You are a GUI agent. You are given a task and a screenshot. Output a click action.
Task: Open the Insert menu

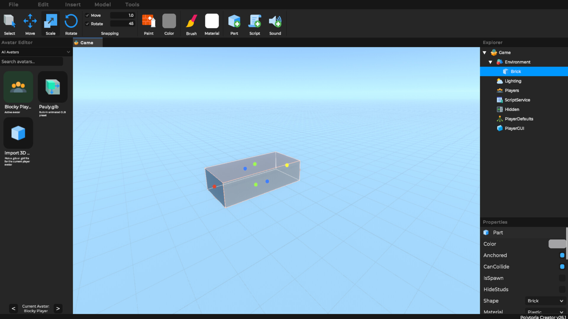coord(73,4)
